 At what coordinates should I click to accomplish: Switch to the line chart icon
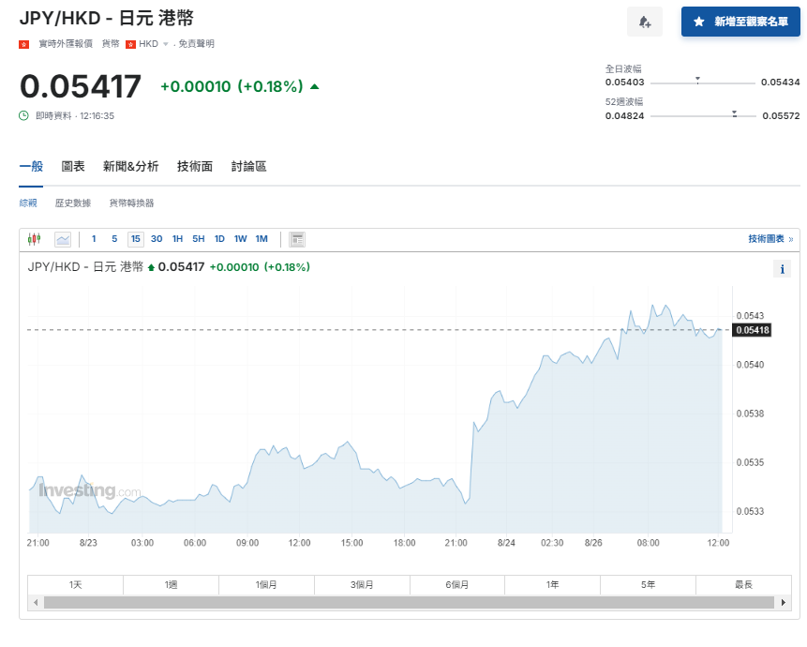coord(63,239)
